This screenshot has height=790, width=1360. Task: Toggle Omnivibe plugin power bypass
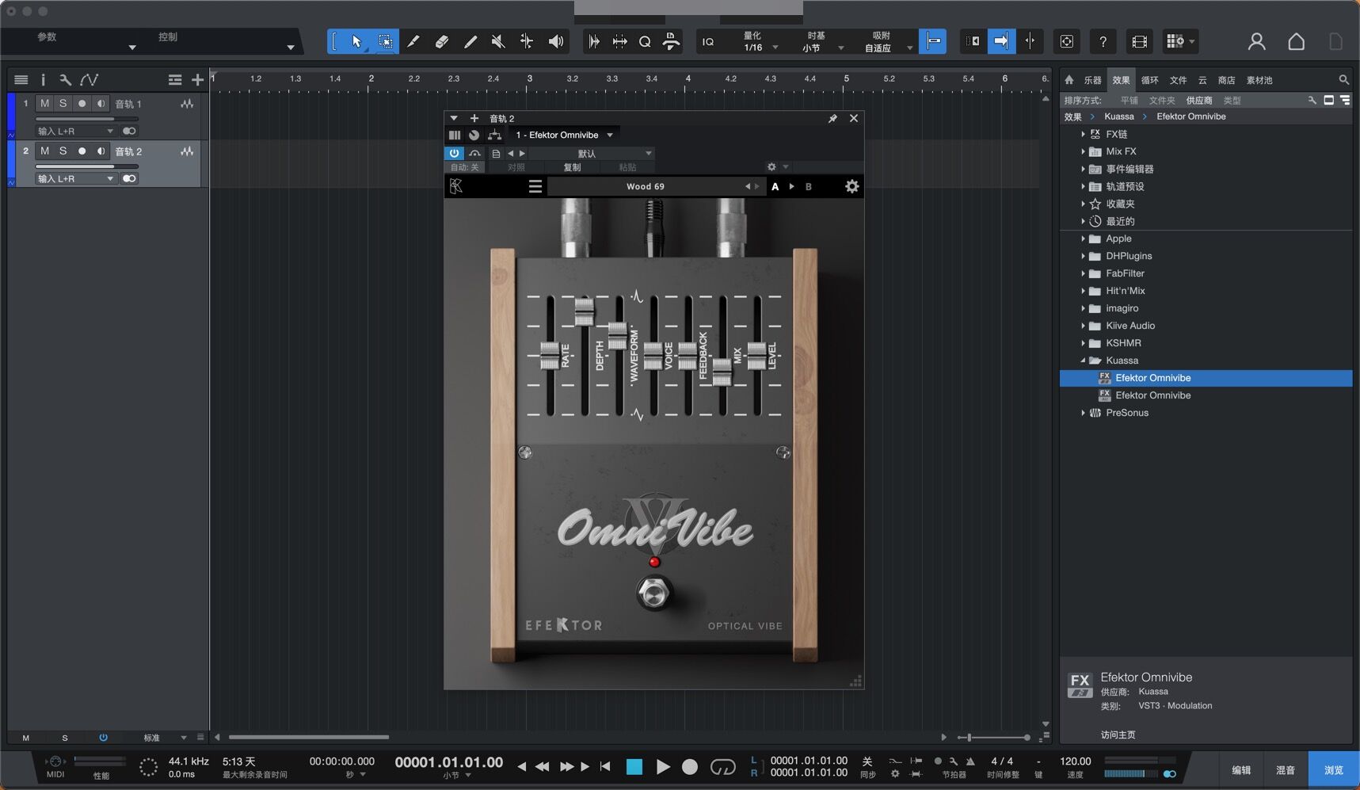(x=454, y=153)
